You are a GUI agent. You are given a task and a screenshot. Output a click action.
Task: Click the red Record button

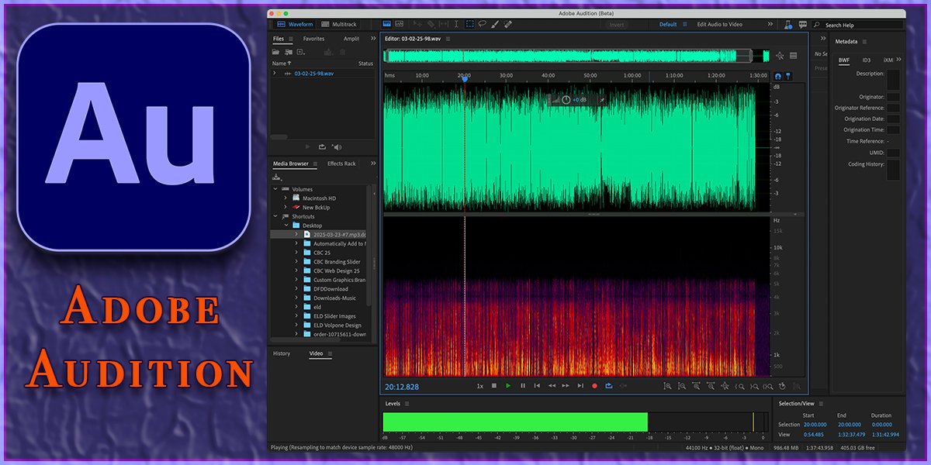click(x=594, y=385)
